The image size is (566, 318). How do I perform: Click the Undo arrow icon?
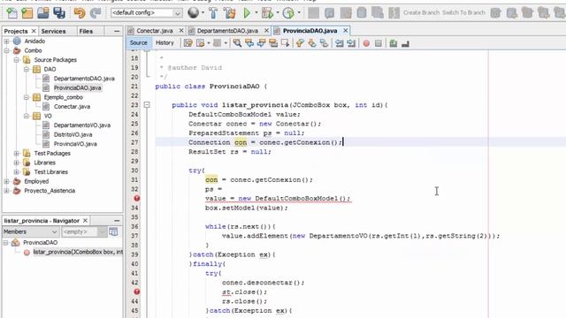pyautogui.click(x=80, y=13)
